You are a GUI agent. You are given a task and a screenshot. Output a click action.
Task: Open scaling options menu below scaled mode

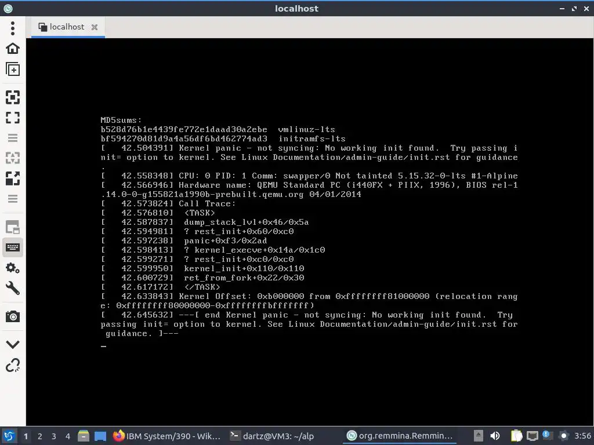click(13, 199)
